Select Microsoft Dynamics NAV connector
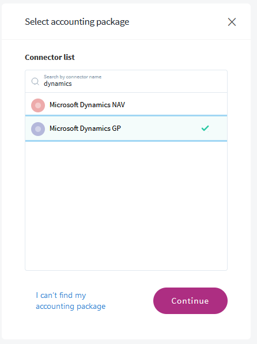This screenshot has width=257, height=344. tap(126, 104)
